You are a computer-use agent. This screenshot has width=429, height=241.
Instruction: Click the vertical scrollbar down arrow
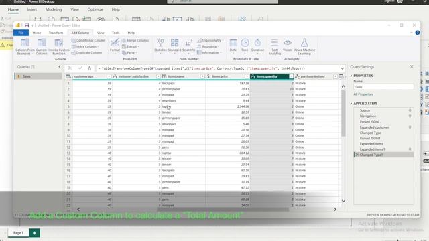pos(343,201)
